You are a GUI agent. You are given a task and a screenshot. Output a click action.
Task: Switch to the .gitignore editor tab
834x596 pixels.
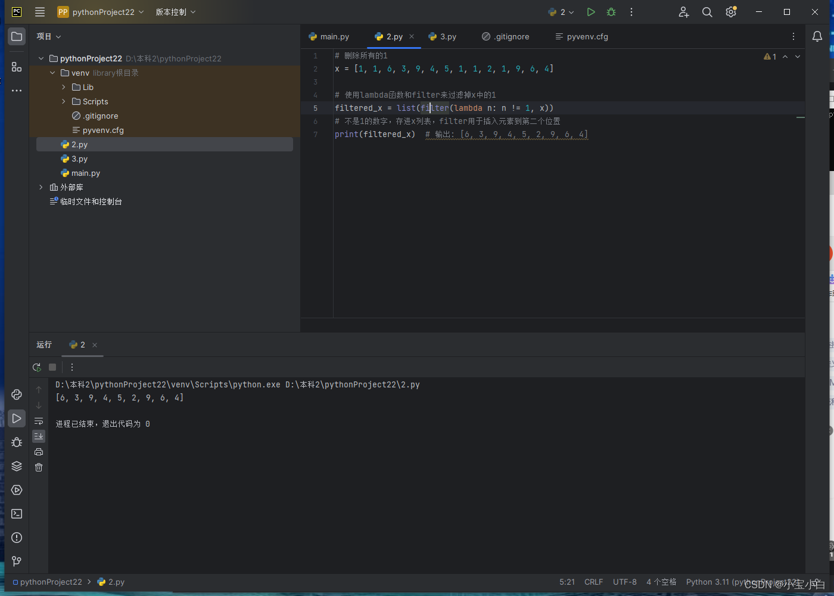tap(506, 36)
